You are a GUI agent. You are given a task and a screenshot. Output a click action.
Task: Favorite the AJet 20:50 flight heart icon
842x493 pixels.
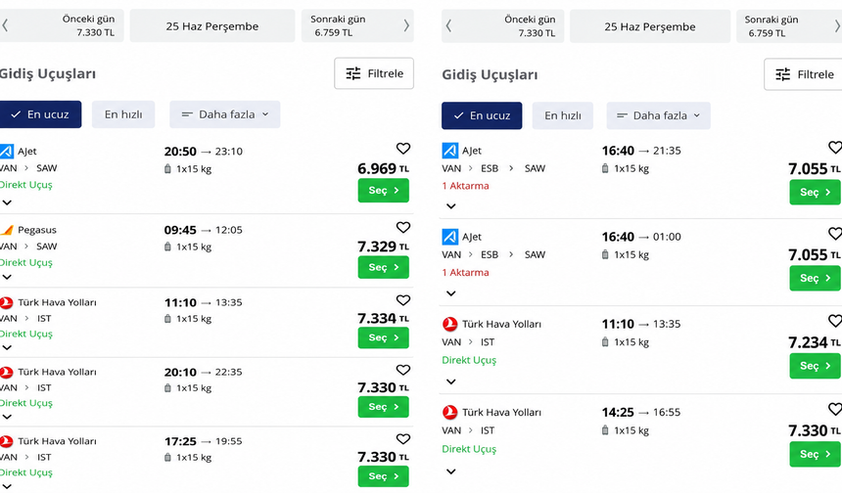(x=402, y=148)
